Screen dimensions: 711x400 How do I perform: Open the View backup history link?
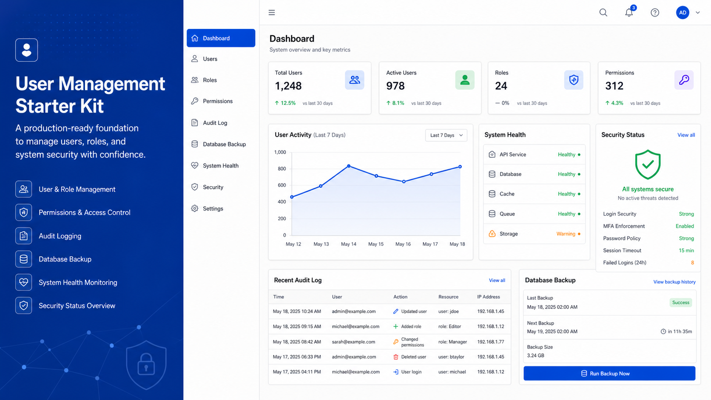(674, 282)
